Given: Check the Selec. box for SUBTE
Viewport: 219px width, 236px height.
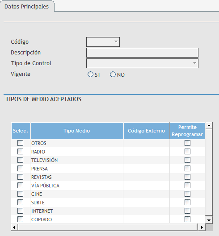Looking at the screenshot, I should pyautogui.click(x=20, y=203).
